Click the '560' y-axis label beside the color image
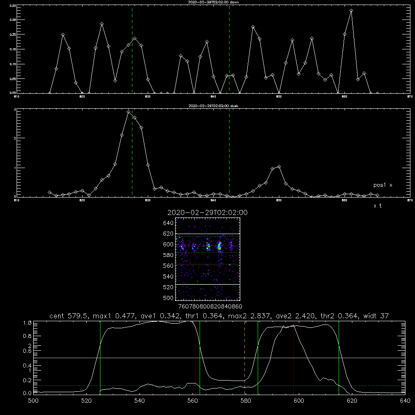The width and height of the screenshot is (415, 415). (168, 266)
